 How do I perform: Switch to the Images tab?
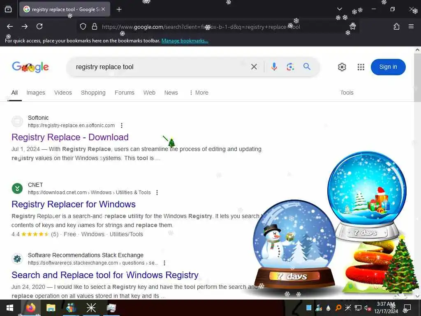[x=36, y=93]
